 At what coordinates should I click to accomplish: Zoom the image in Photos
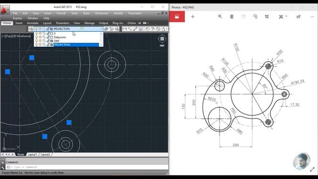220,16
